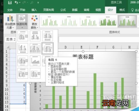Choose Layout 8 in quick layout gallery
Screen dimensions: 139x111
[35, 61]
